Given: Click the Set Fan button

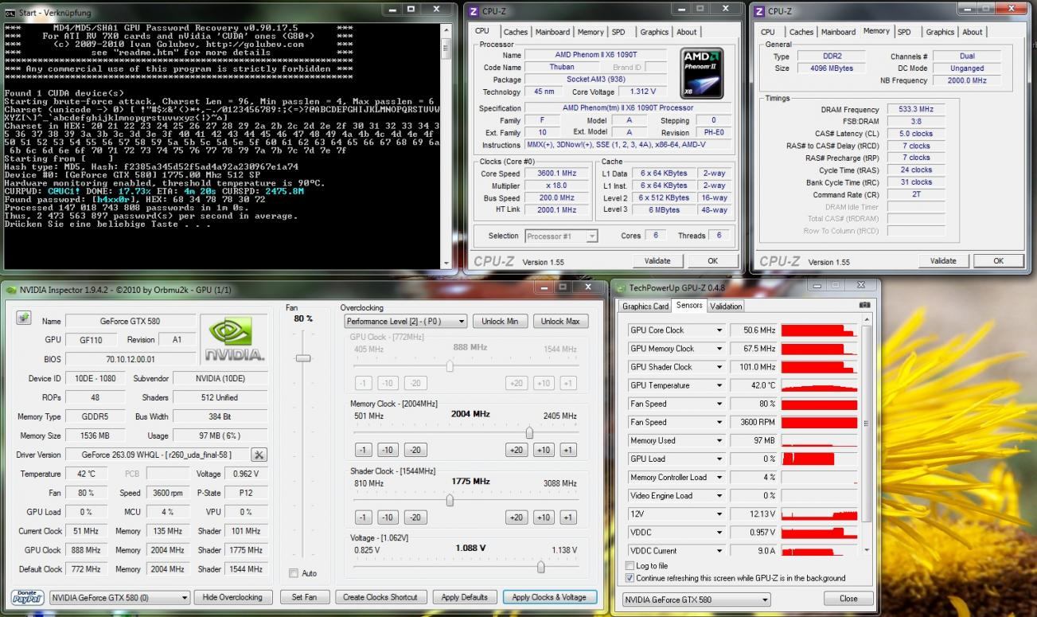Looking at the screenshot, I should (304, 597).
